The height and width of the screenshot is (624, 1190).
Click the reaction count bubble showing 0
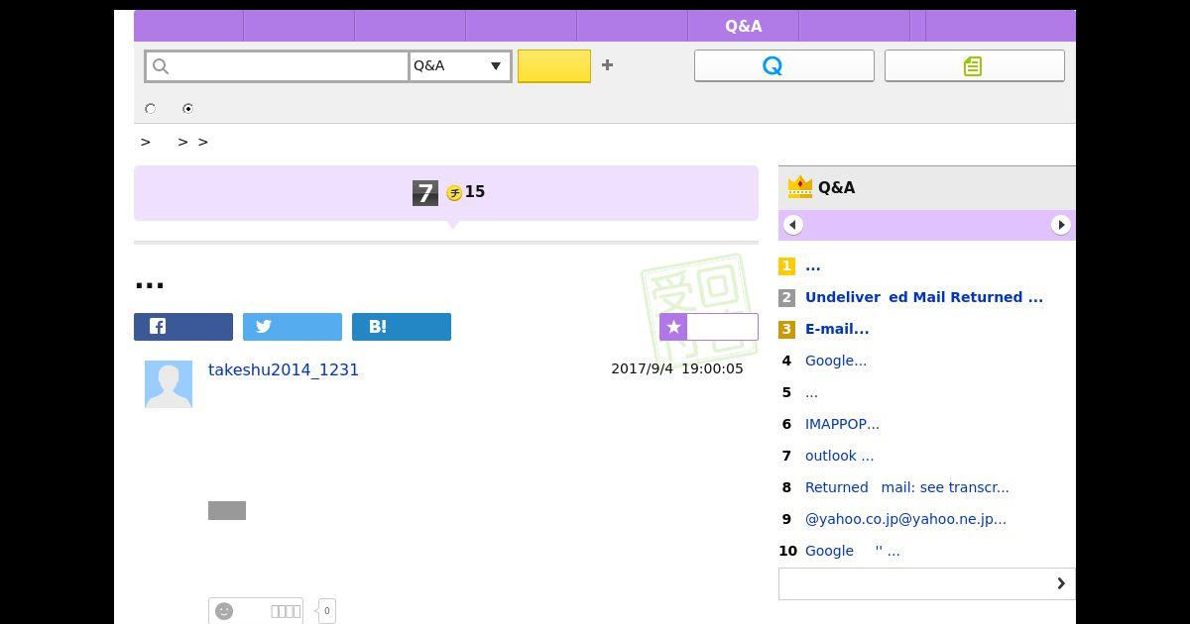[327, 611]
